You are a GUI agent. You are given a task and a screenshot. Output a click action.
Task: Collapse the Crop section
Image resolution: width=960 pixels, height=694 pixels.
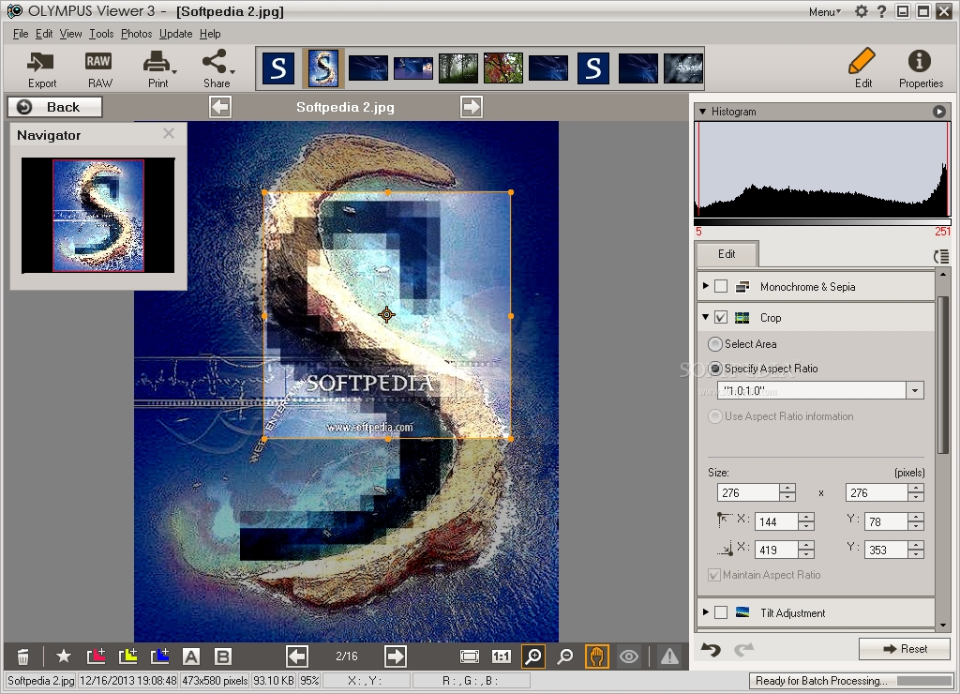pyautogui.click(x=705, y=317)
